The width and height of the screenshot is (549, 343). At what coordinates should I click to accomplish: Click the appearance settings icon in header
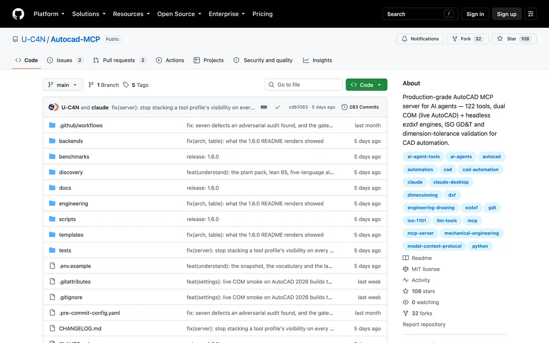pyautogui.click(x=531, y=14)
